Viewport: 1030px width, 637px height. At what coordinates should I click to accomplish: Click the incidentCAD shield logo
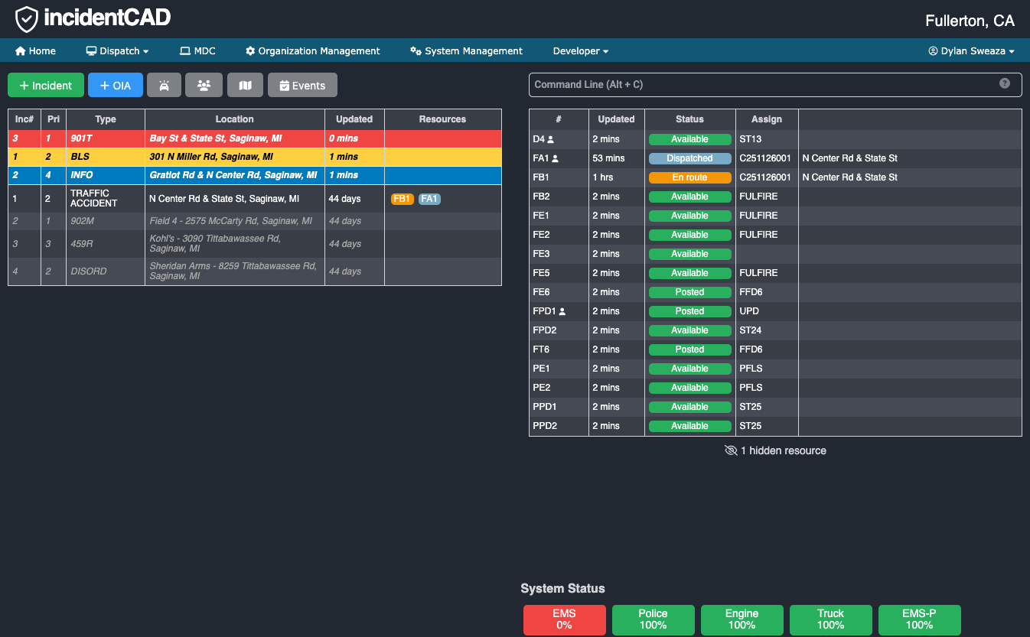tap(27, 19)
